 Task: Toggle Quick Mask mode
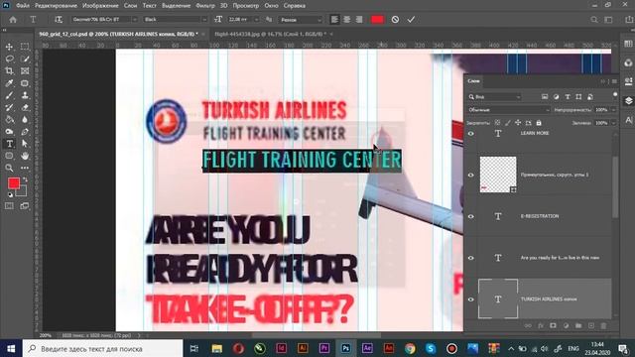9,206
